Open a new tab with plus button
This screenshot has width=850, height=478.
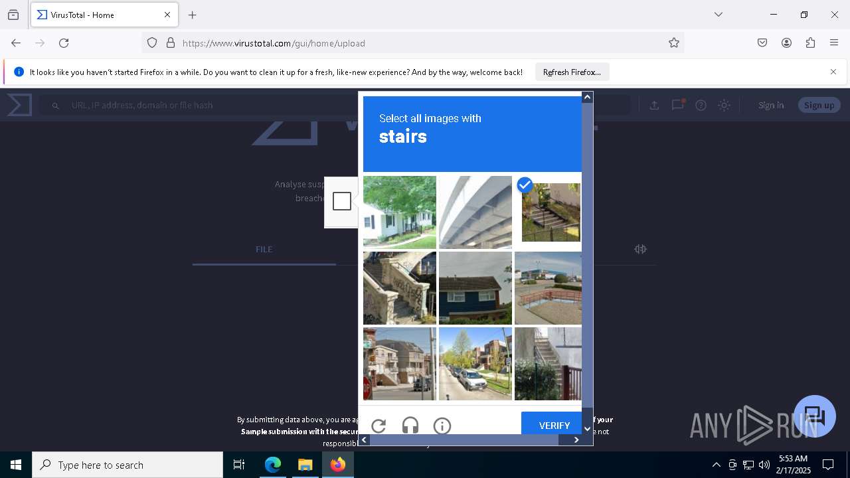click(x=193, y=15)
